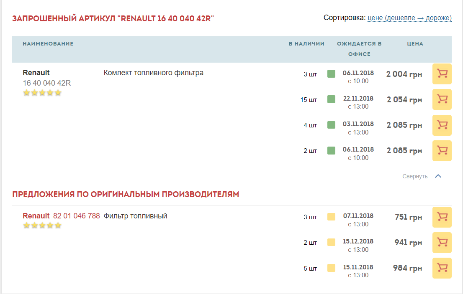Open the sorting by price dropdown
463x294 pixels.
pos(409,18)
